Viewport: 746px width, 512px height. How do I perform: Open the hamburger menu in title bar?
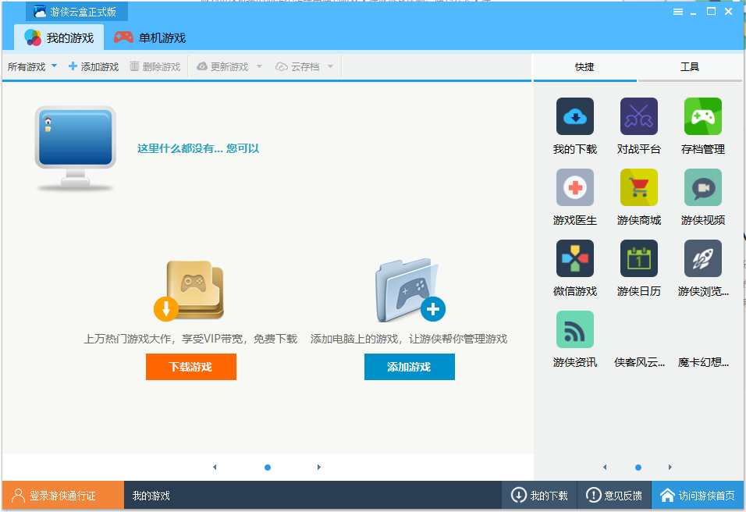click(x=678, y=12)
